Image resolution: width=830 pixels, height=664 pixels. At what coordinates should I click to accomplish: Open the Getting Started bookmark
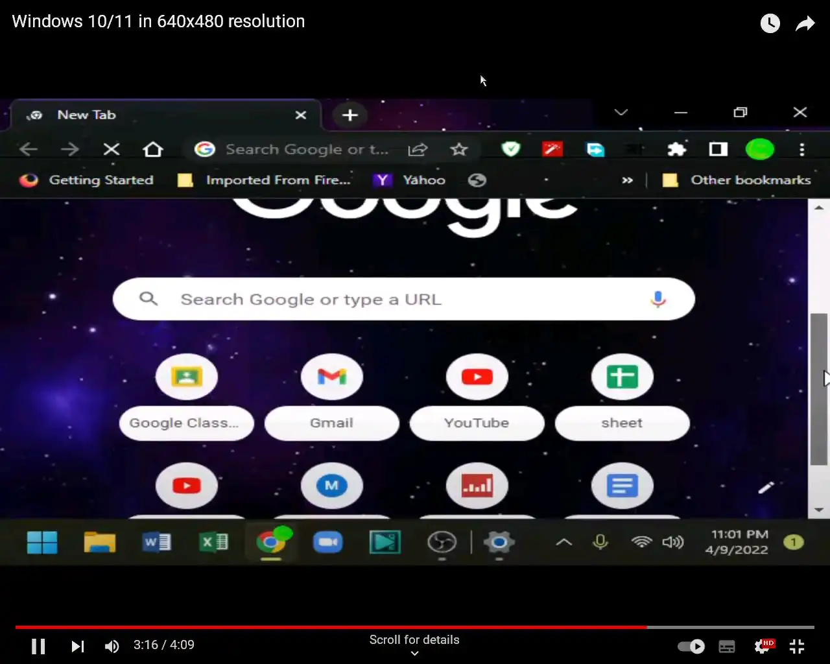[86, 180]
